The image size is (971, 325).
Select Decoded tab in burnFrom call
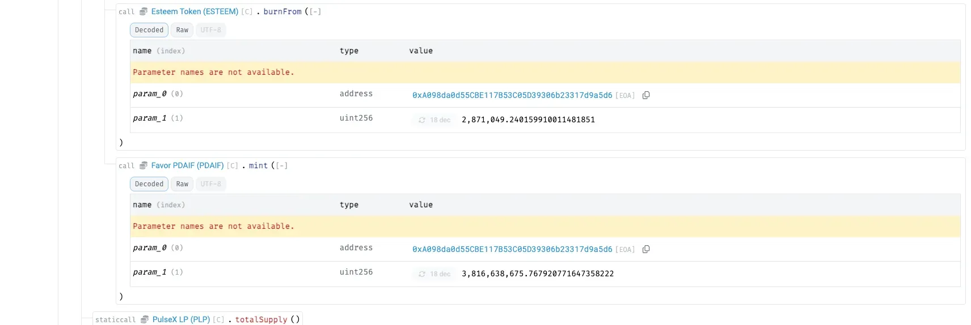coord(149,30)
